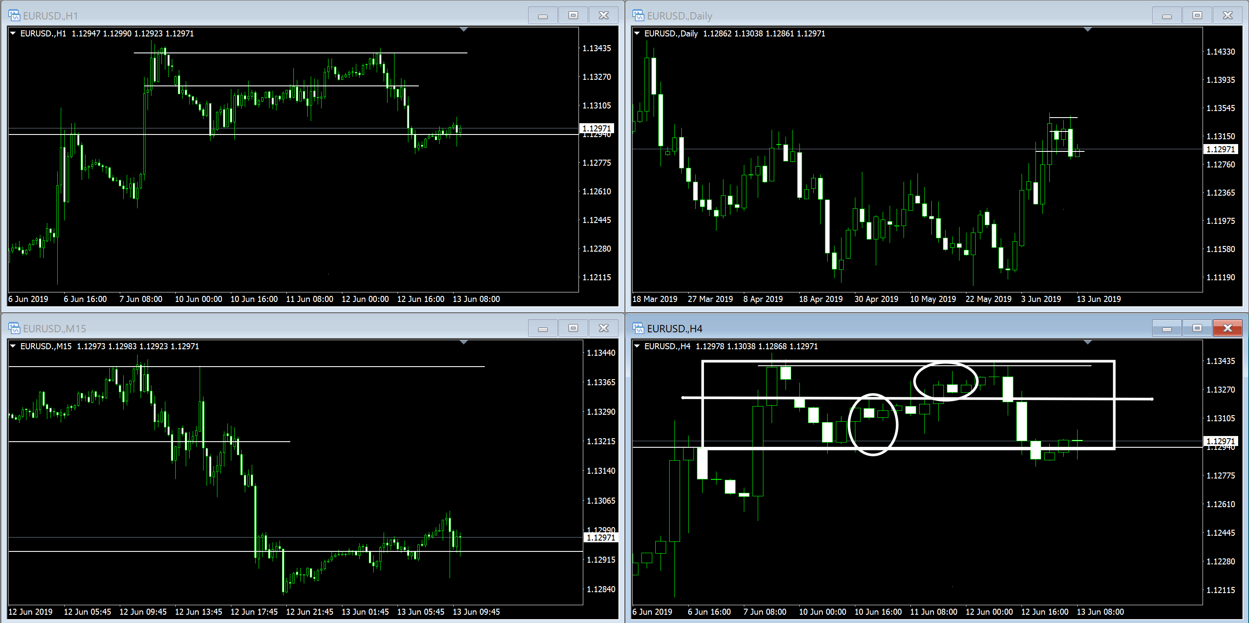Click the EURUSD M15 window chart icon
The height and width of the screenshot is (623, 1249).
click(14, 328)
